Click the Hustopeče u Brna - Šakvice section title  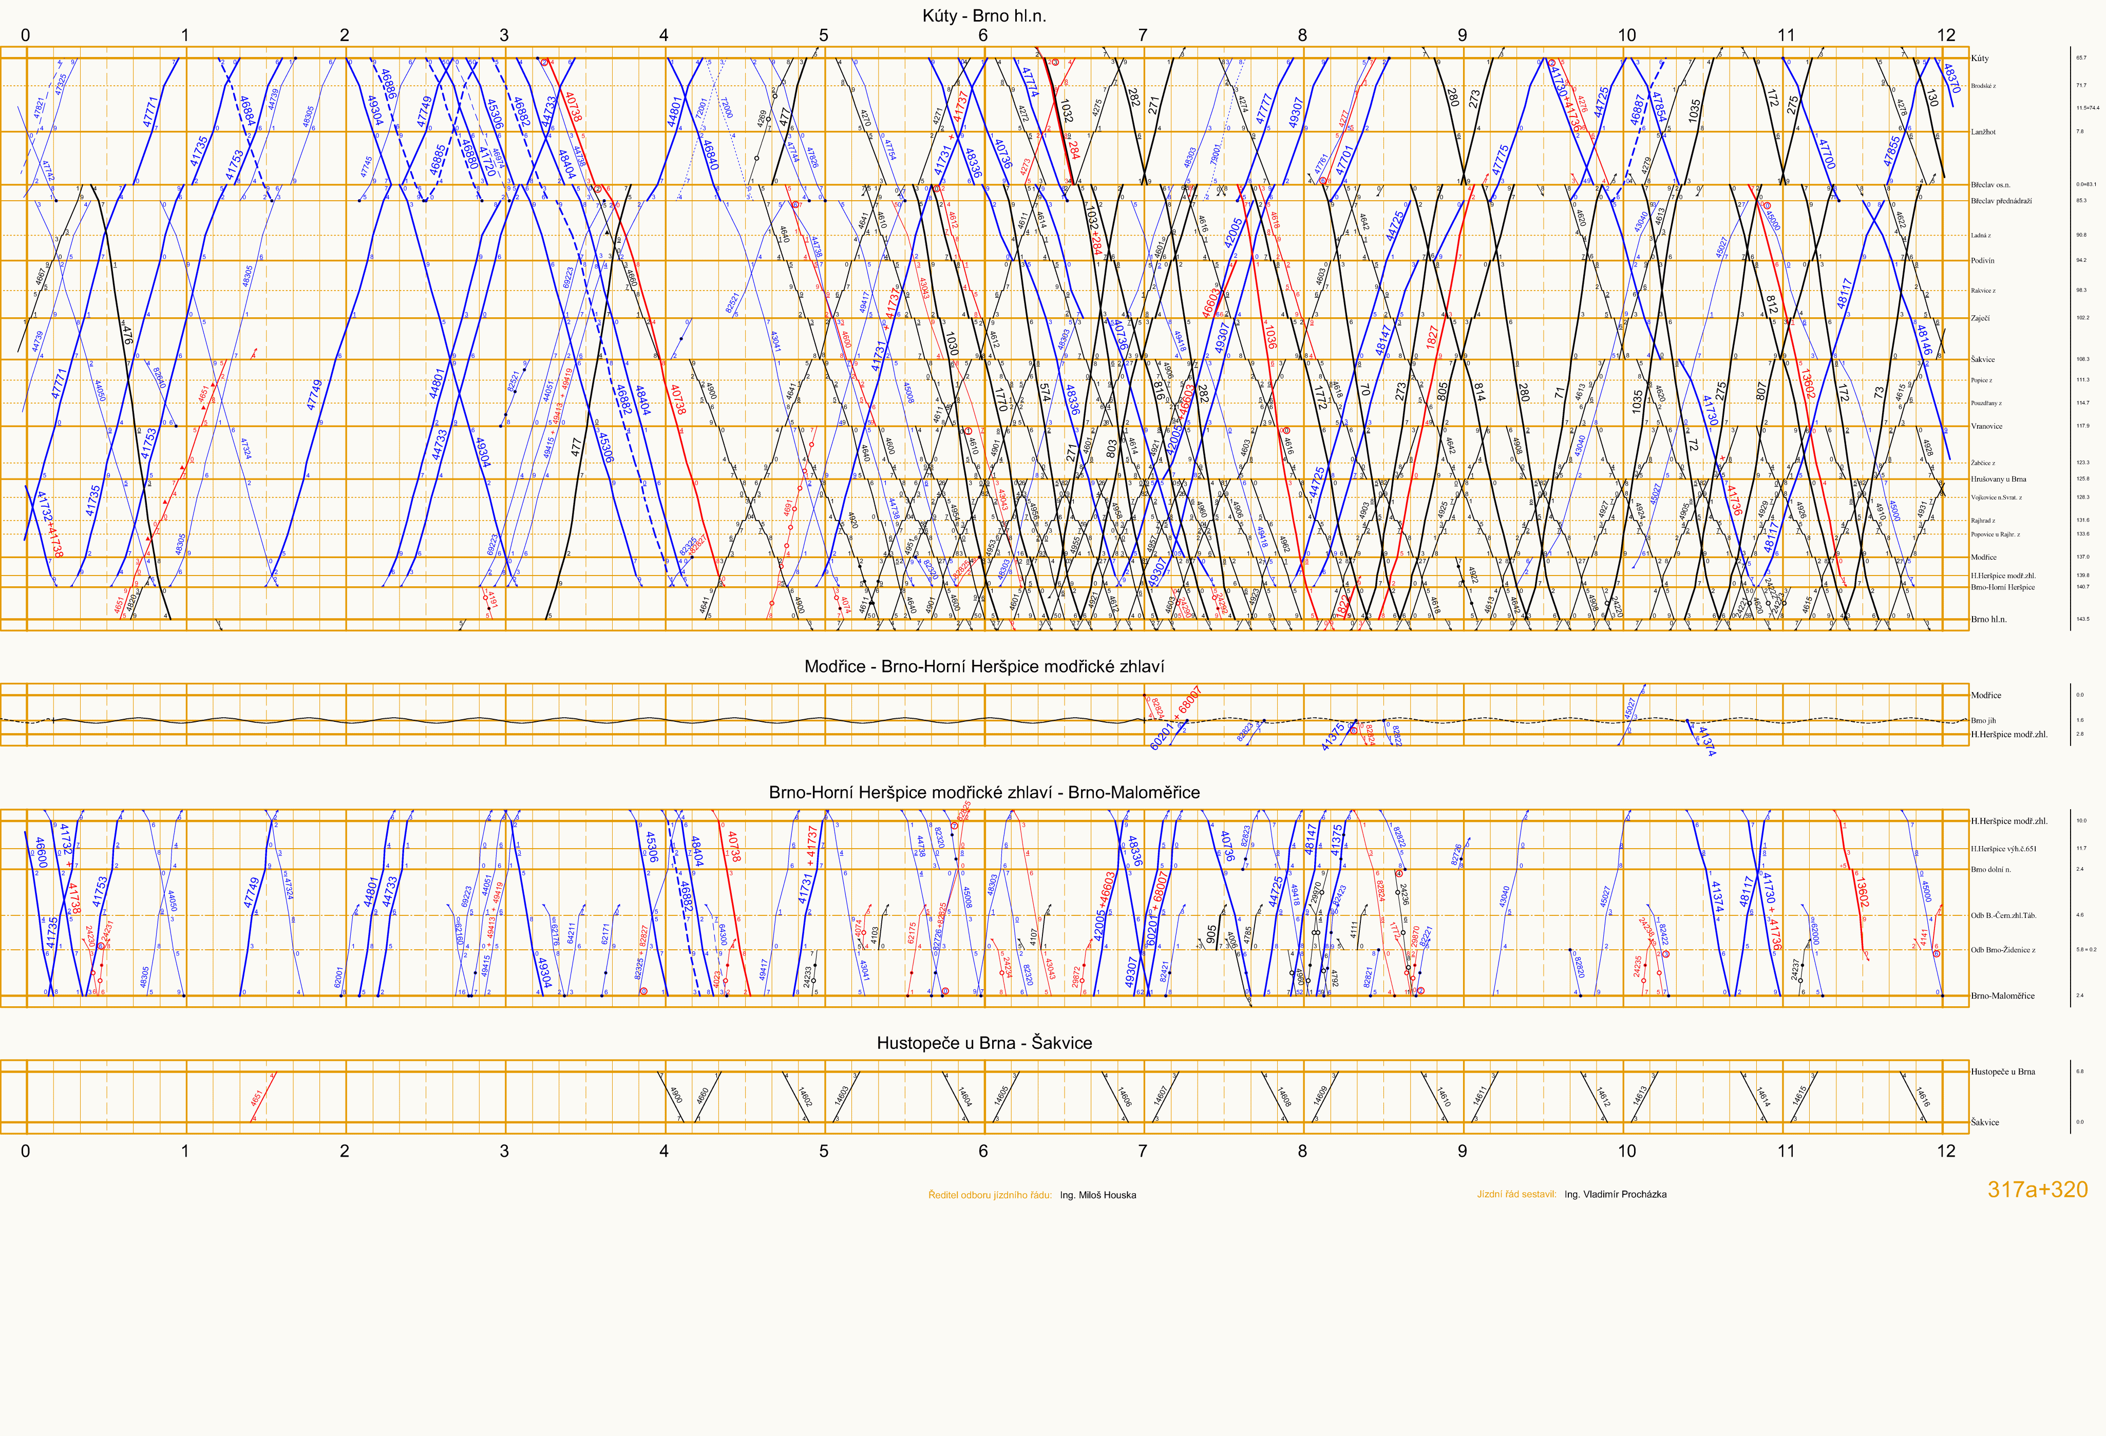[984, 1043]
